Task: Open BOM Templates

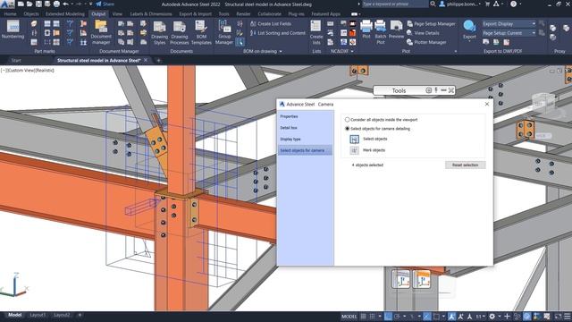Action: click(201, 32)
